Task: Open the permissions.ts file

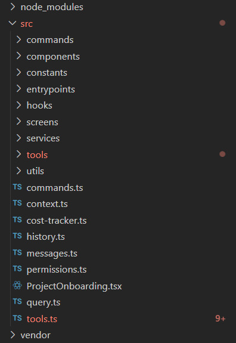Action: tap(57, 270)
